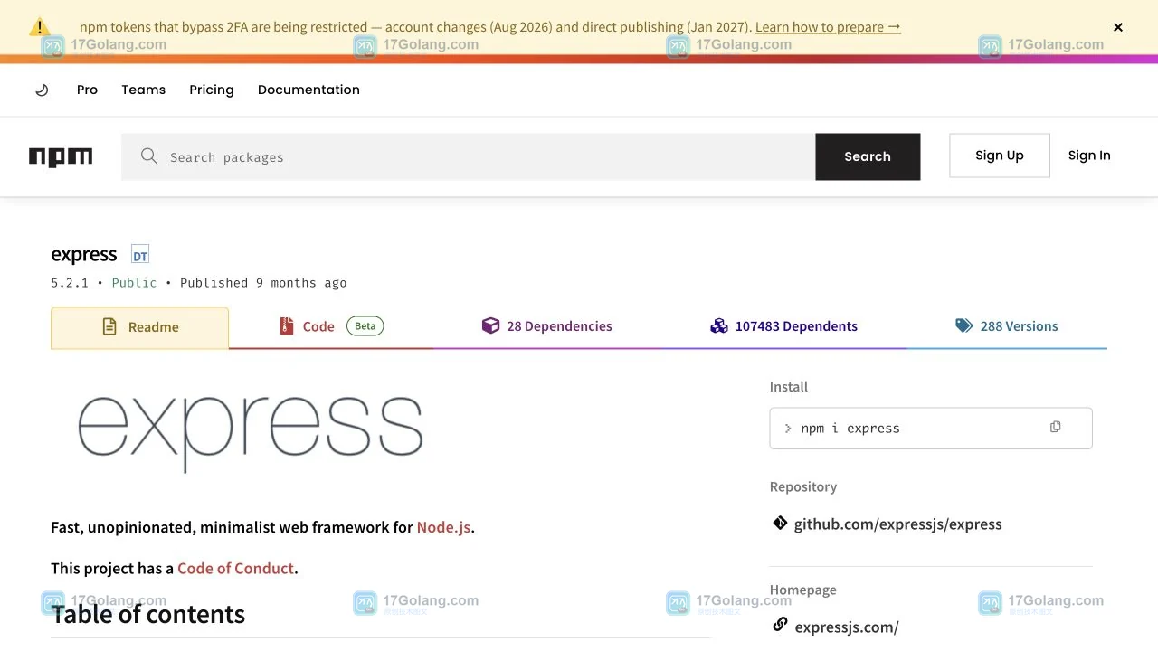This screenshot has height=651, width=1158.
Task: Click the Table of contents heading
Action: (148, 615)
